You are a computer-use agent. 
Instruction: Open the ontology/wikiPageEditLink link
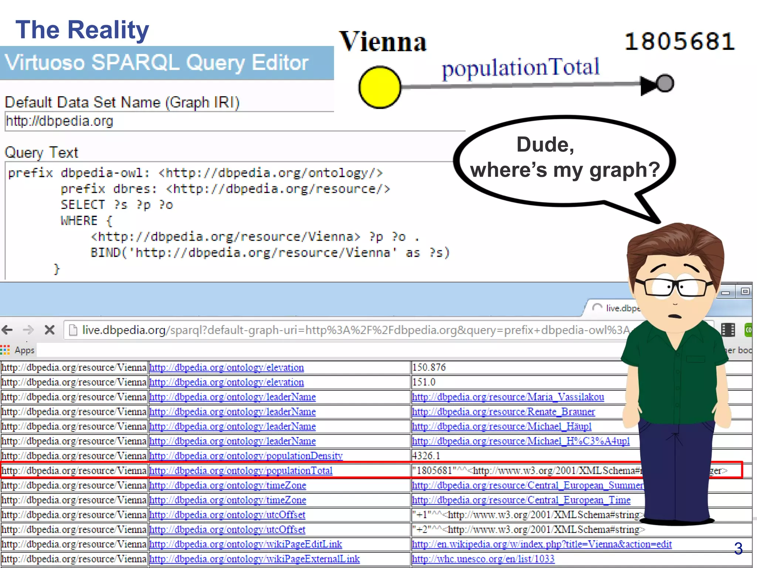point(246,545)
